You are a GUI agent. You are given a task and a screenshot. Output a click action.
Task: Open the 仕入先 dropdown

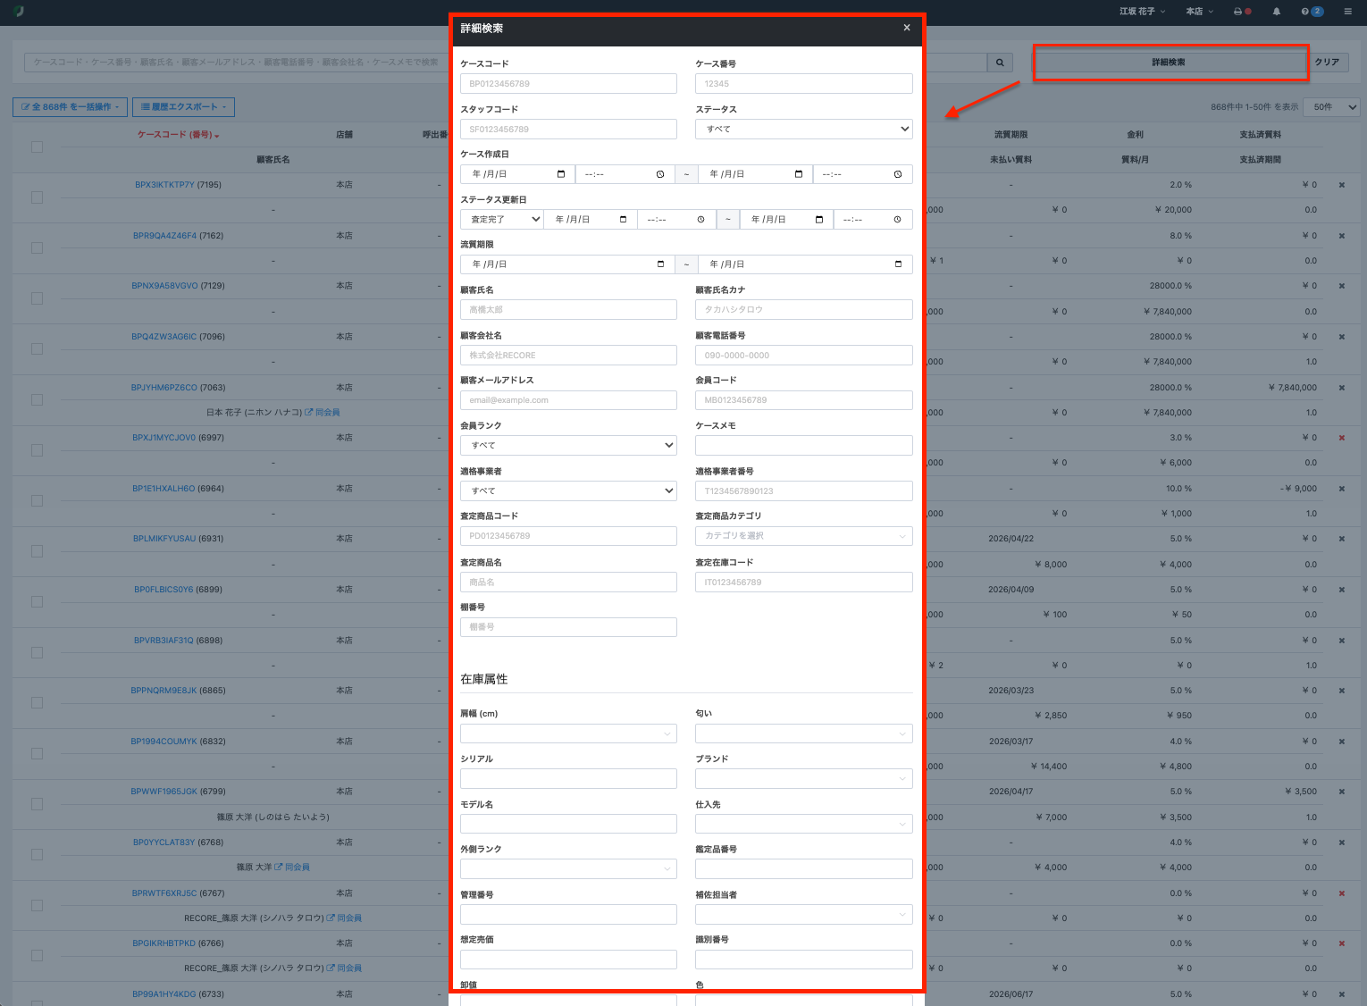click(804, 824)
